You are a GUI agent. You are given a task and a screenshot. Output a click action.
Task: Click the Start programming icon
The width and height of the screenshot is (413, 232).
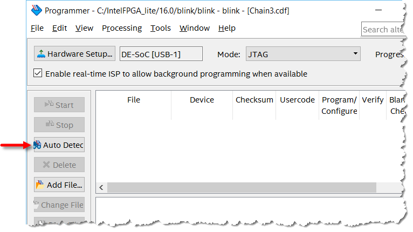pos(49,104)
